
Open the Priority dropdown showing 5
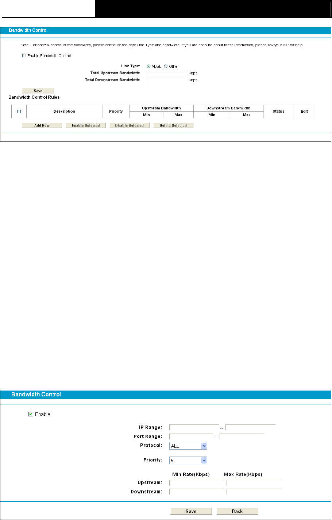(188, 461)
